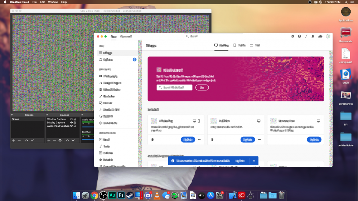Open the account avatar in Creative Cloud
The width and height of the screenshot is (358, 201).
pyautogui.click(x=328, y=36)
